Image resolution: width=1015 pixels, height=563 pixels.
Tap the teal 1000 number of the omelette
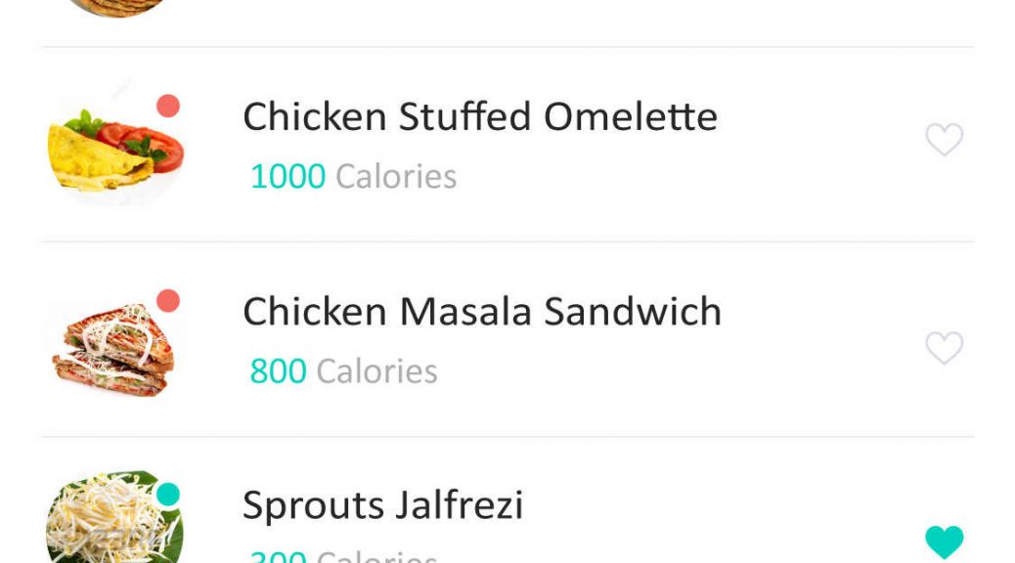click(x=287, y=177)
